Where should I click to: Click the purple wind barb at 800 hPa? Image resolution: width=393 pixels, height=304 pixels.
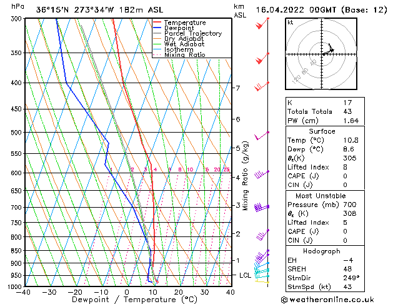pos(262,235)
